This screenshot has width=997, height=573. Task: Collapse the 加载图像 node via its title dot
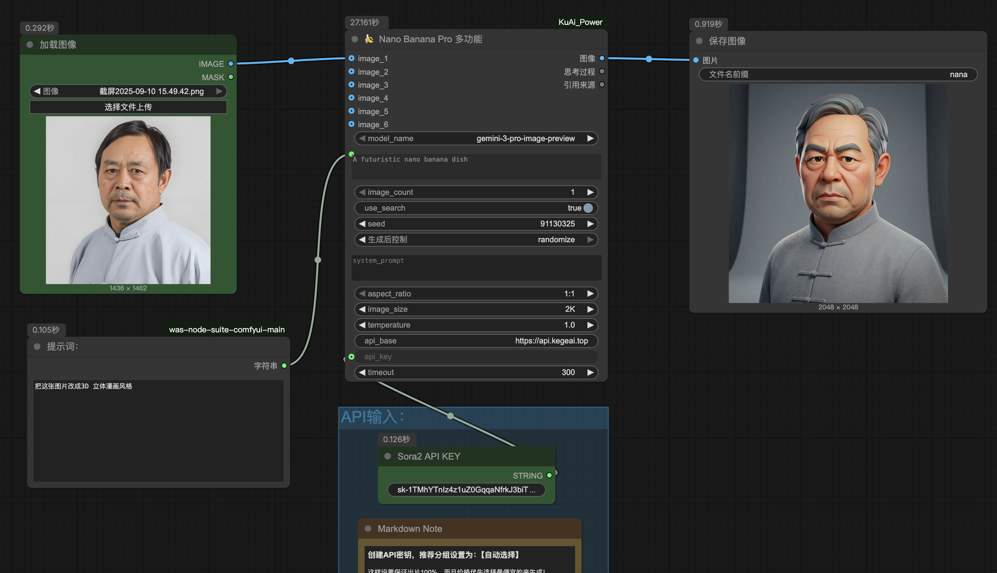[x=30, y=45]
